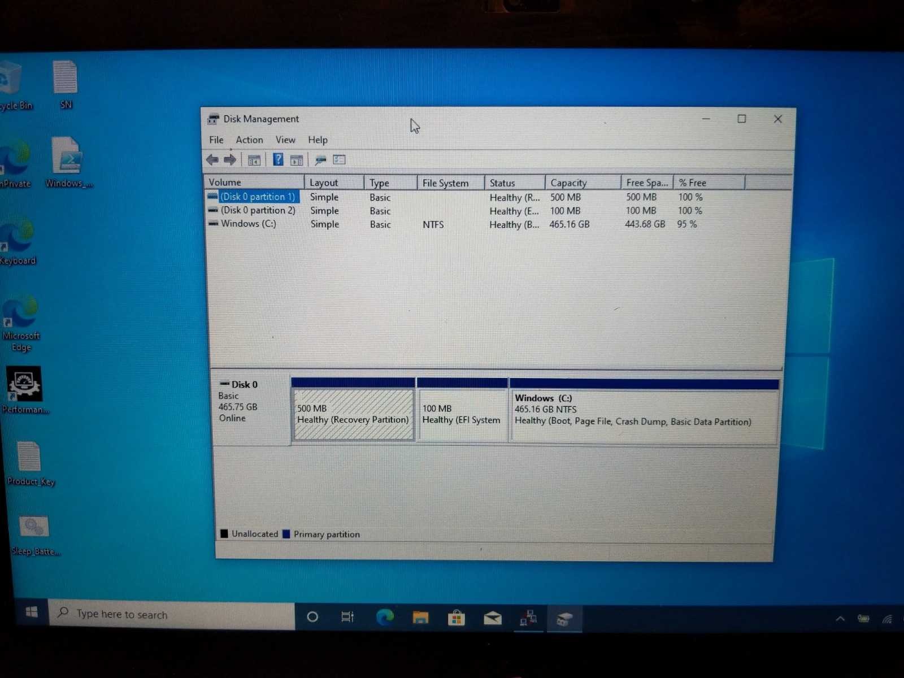The image size is (904, 678).
Task: Sort by the Status column header
Action: tap(515, 183)
